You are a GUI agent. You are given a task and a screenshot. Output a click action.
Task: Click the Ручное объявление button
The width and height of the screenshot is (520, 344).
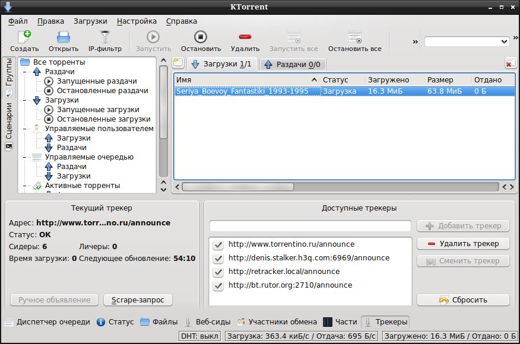[55, 300]
